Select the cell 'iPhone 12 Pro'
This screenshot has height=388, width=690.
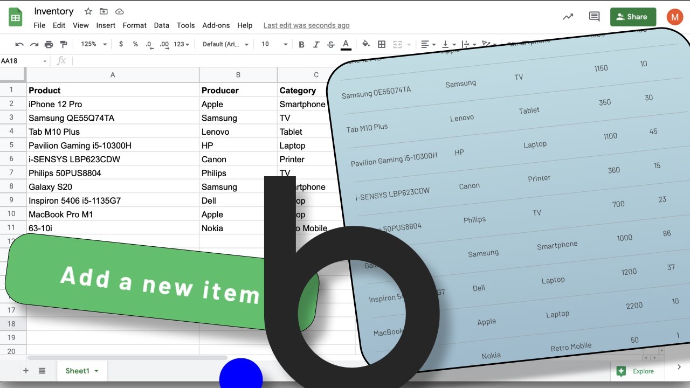(113, 104)
